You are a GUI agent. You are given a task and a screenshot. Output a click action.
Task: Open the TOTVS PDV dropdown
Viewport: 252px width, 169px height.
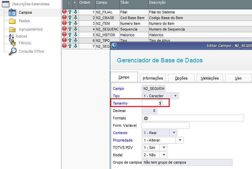click(164, 148)
